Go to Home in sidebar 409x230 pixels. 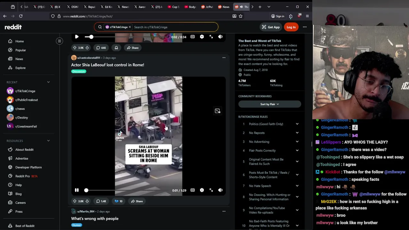[x=19, y=41]
